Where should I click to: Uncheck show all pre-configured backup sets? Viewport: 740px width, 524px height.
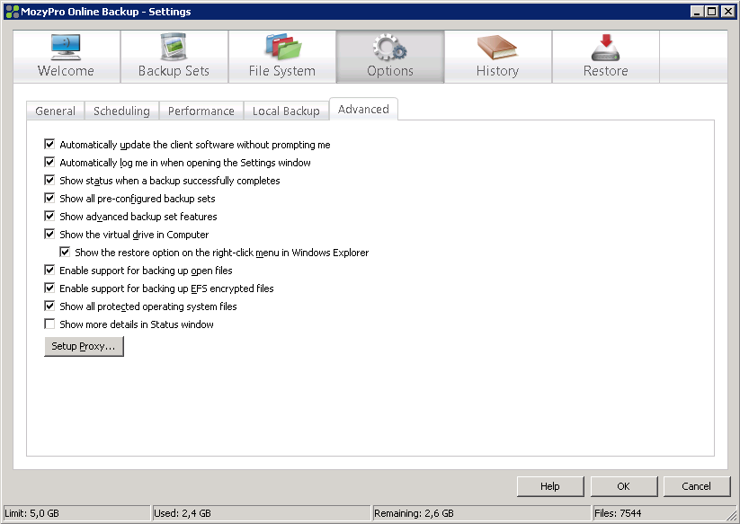tap(49, 198)
